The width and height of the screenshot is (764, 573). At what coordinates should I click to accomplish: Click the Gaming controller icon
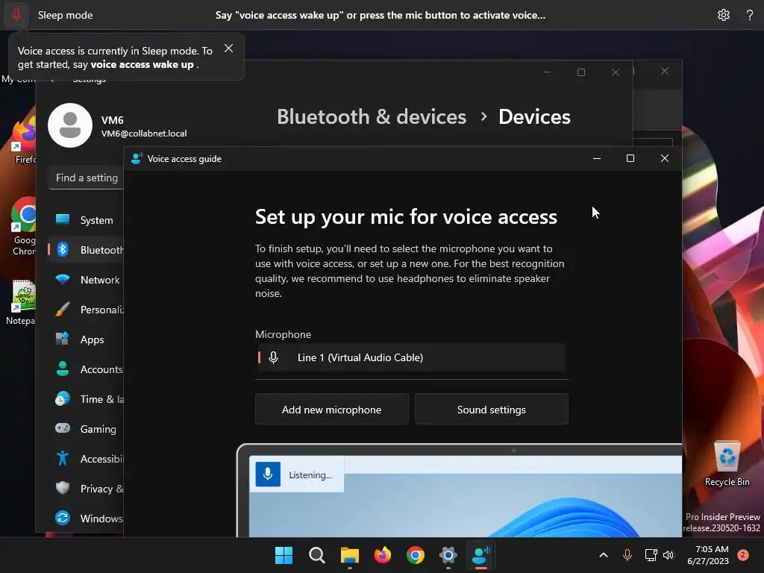click(63, 428)
